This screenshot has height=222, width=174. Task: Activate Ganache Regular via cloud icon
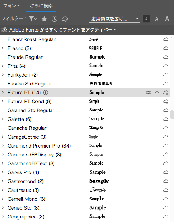[x=166, y=128]
